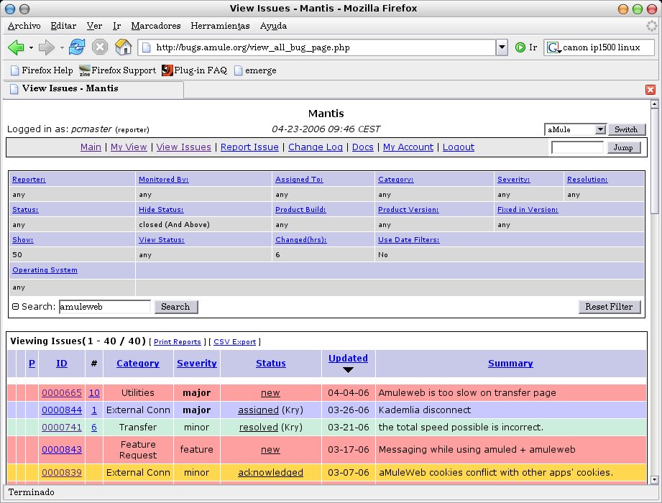The width and height of the screenshot is (662, 503).
Task: Click the Home icon in toolbar
Action: point(124,47)
